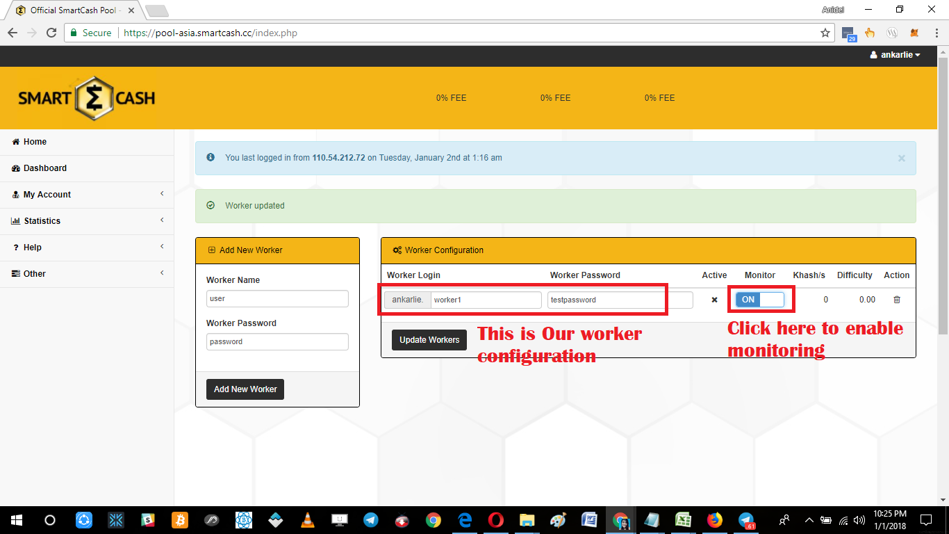Open a new browser tab
Image resolution: width=949 pixels, height=534 pixels.
click(157, 11)
